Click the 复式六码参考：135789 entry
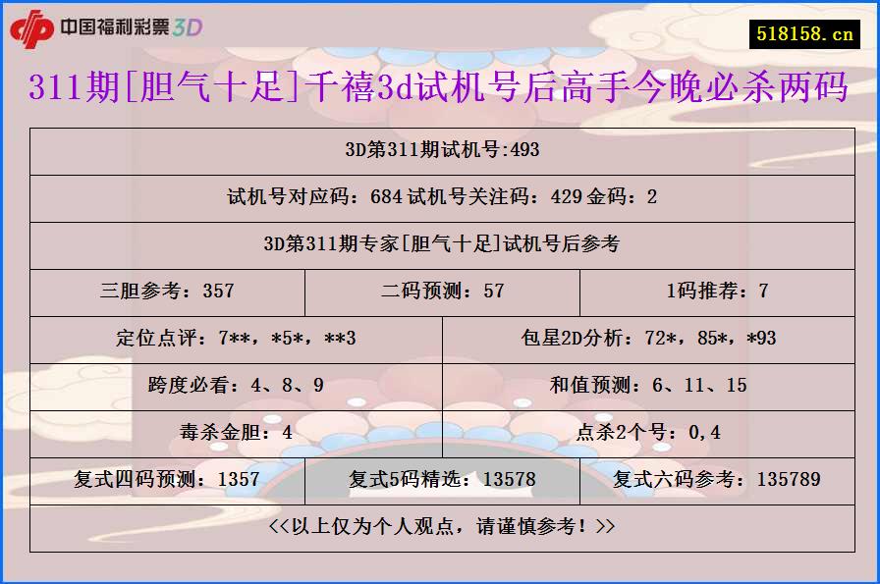This screenshot has height=584, width=880. tap(718, 479)
